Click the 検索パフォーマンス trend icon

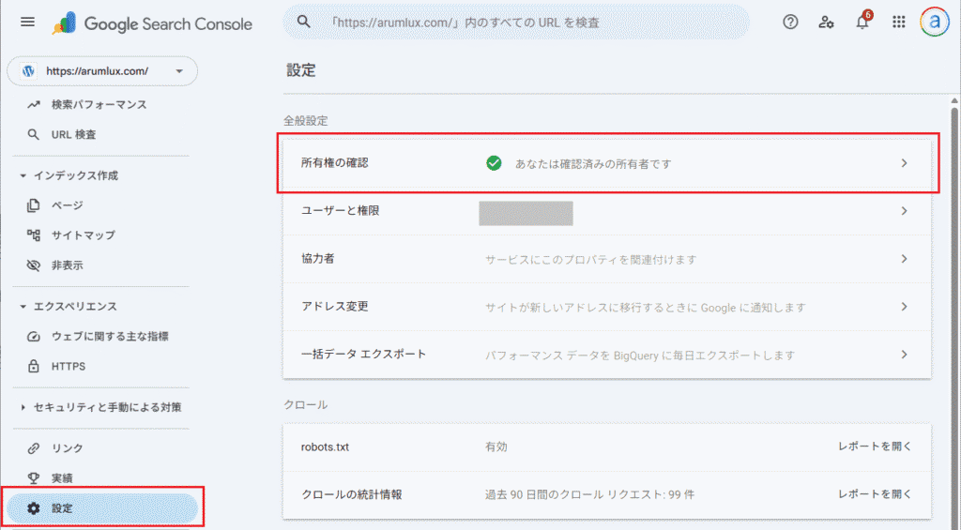(x=34, y=105)
